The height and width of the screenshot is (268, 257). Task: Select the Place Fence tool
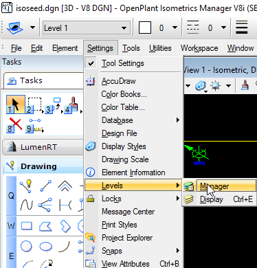click(x=34, y=105)
